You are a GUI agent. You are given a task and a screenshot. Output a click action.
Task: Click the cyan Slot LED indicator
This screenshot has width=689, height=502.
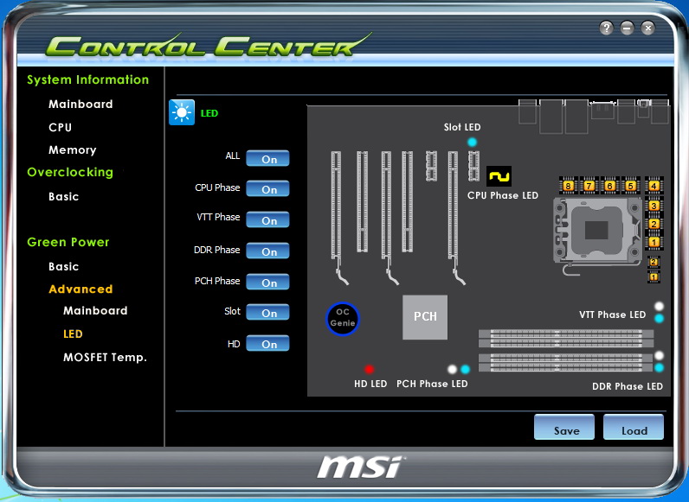pyautogui.click(x=472, y=142)
